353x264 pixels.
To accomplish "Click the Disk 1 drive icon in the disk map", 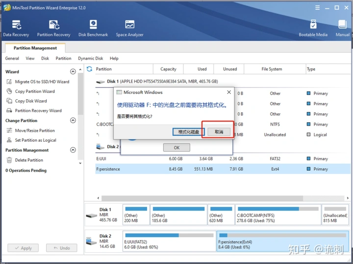I will tap(91, 216).
